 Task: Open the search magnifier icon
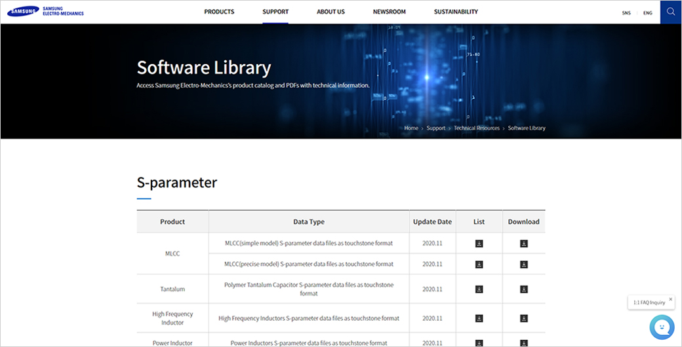[671, 12]
